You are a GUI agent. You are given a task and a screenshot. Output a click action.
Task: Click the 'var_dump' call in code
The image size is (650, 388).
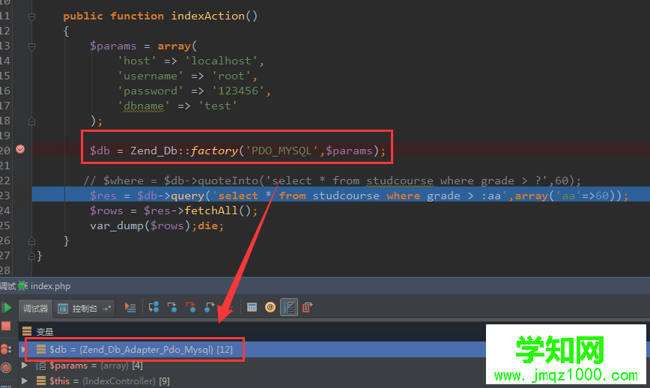pyautogui.click(x=117, y=226)
